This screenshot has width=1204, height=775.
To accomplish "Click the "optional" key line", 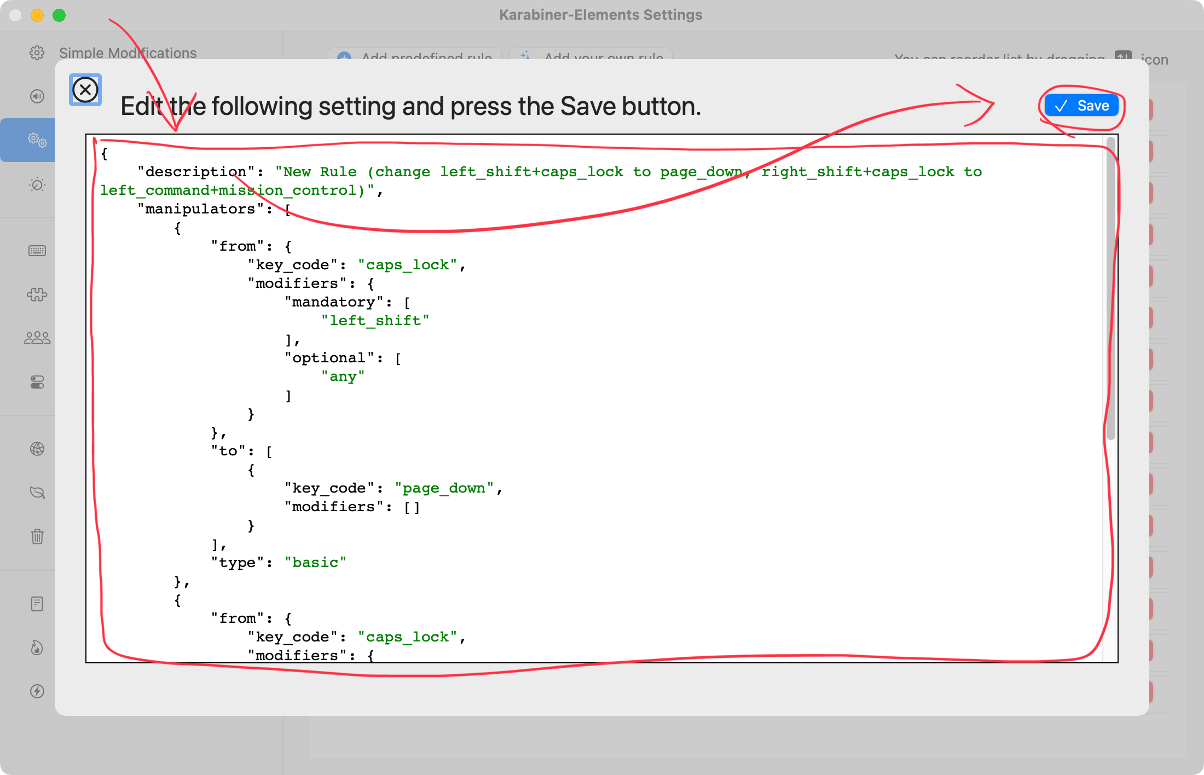I will (343, 358).
